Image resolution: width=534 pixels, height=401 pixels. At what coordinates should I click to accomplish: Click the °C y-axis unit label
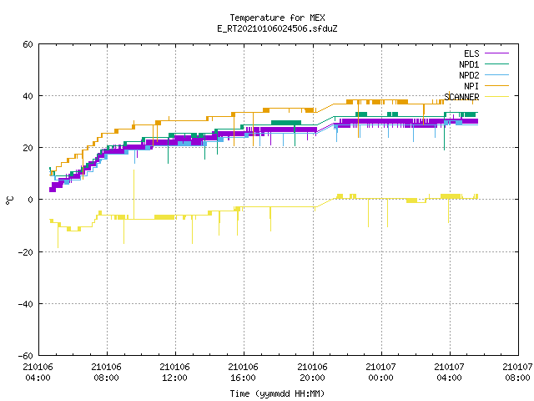[x=9, y=200]
